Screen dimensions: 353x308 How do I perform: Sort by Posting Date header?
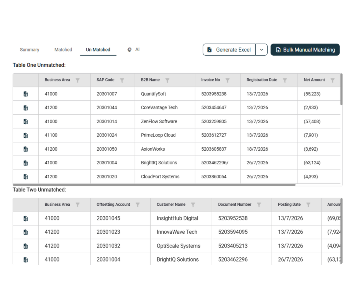tap(289, 204)
